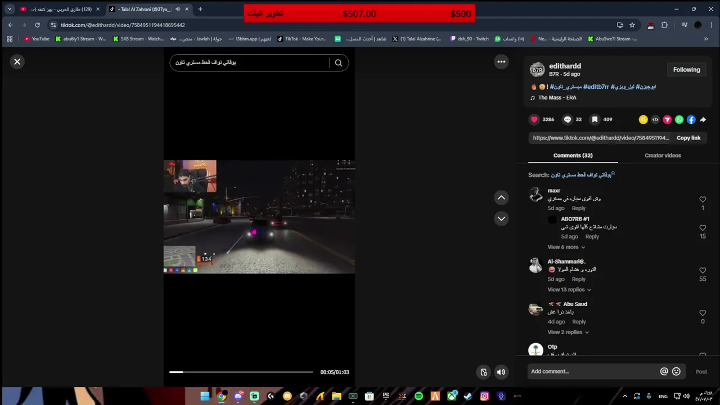Show more bookmarks with overflow chevron
This screenshot has width=720, height=405.
pos(706,39)
